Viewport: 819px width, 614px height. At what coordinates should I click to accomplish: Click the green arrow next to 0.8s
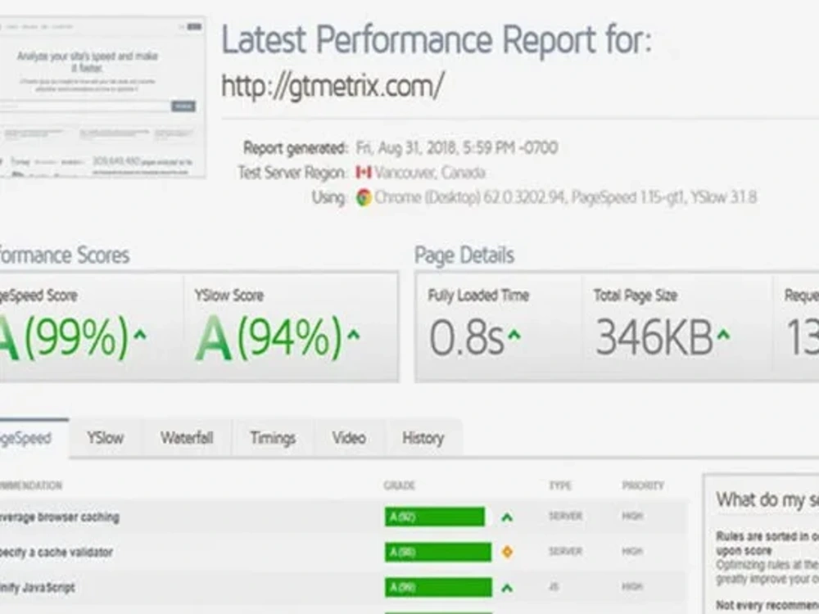[x=514, y=335]
